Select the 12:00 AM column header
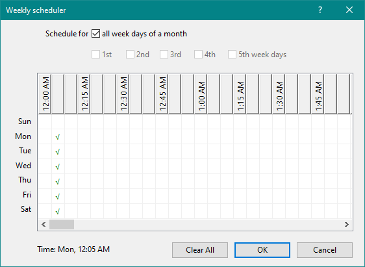This screenshot has width=365, height=267. click(45, 94)
